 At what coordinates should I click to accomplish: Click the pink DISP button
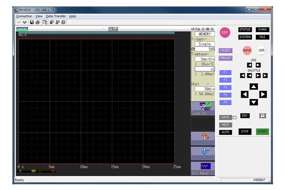(225, 33)
